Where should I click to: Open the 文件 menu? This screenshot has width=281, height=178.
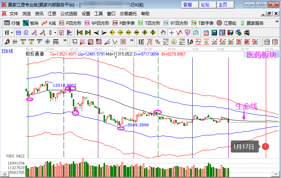14,14
